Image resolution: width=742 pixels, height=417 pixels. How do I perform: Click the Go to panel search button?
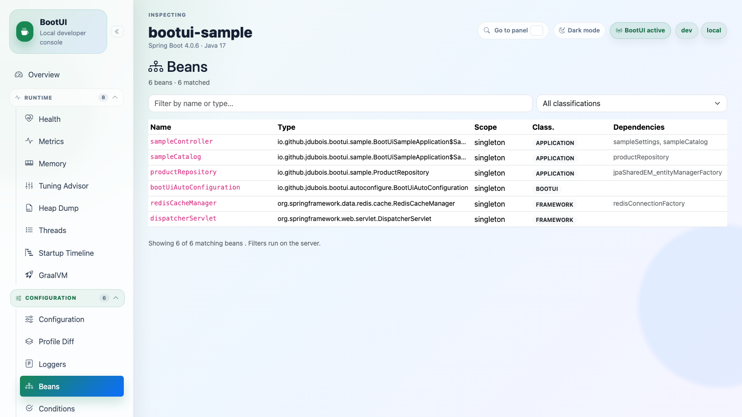click(513, 31)
